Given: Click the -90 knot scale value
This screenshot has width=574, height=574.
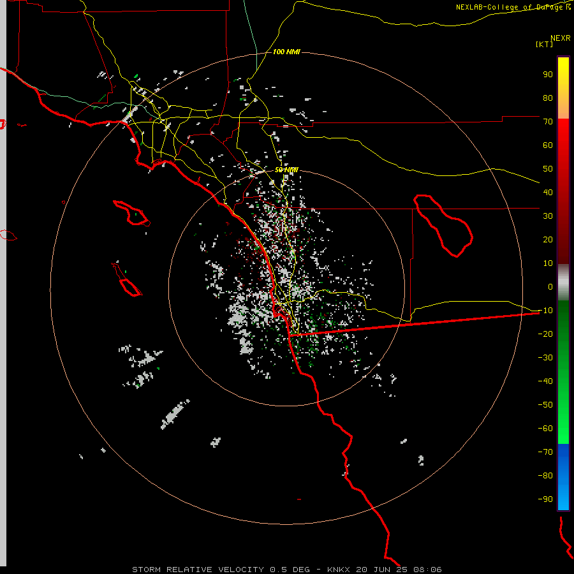Looking at the screenshot, I should (x=545, y=499).
